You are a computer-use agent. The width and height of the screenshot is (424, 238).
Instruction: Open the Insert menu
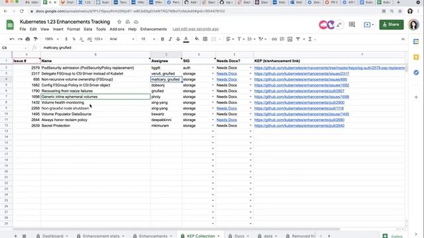click(x=58, y=29)
